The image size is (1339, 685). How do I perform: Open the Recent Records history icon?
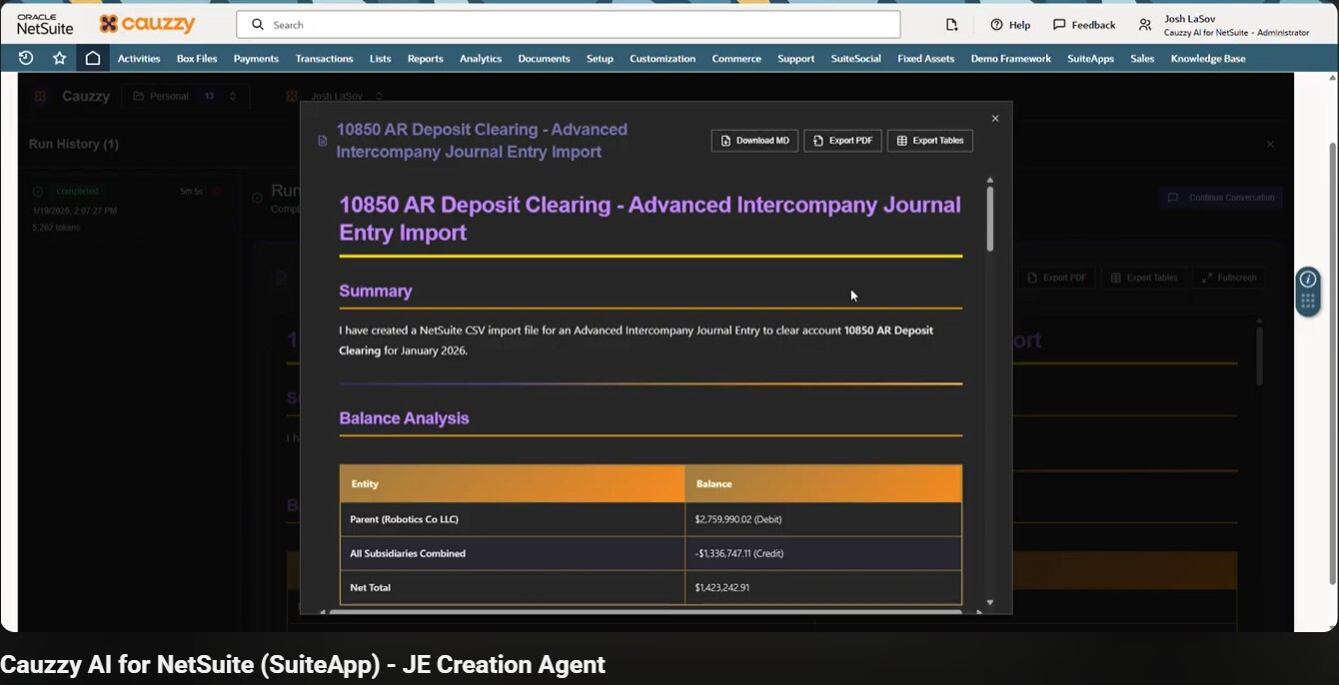26,58
